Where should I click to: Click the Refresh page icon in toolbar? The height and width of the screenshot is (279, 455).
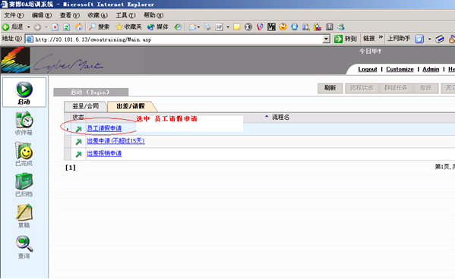(66, 27)
